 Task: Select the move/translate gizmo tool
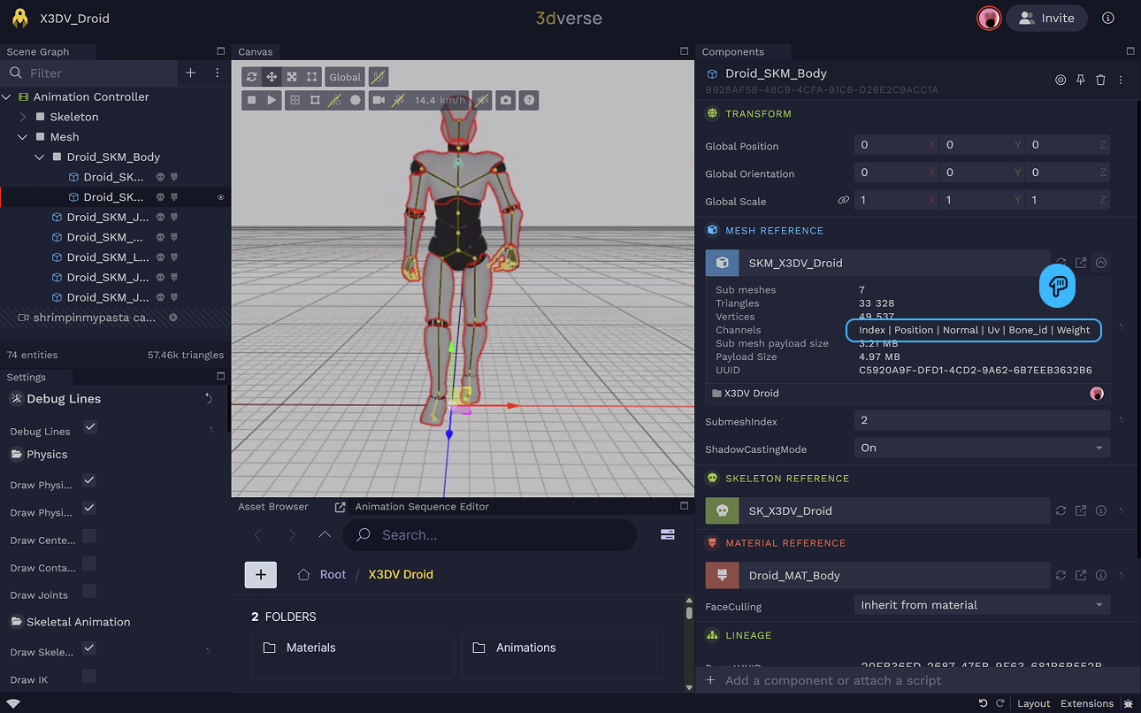272,77
